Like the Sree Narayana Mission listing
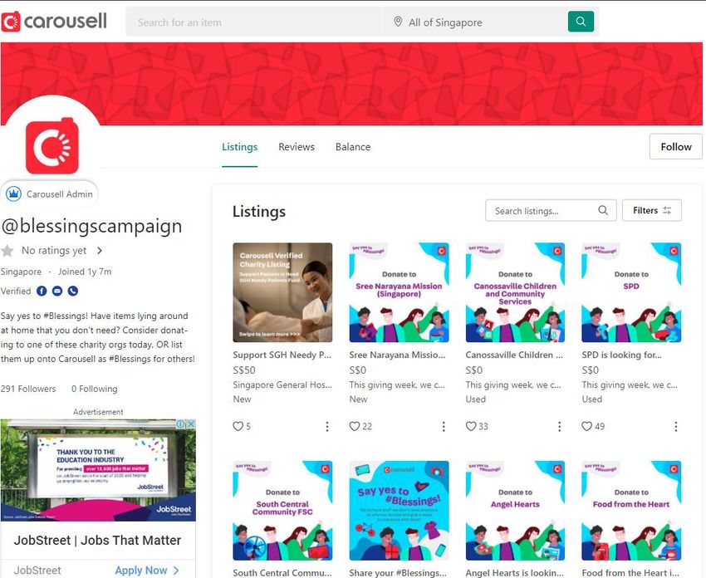The width and height of the screenshot is (706, 578). point(355,426)
